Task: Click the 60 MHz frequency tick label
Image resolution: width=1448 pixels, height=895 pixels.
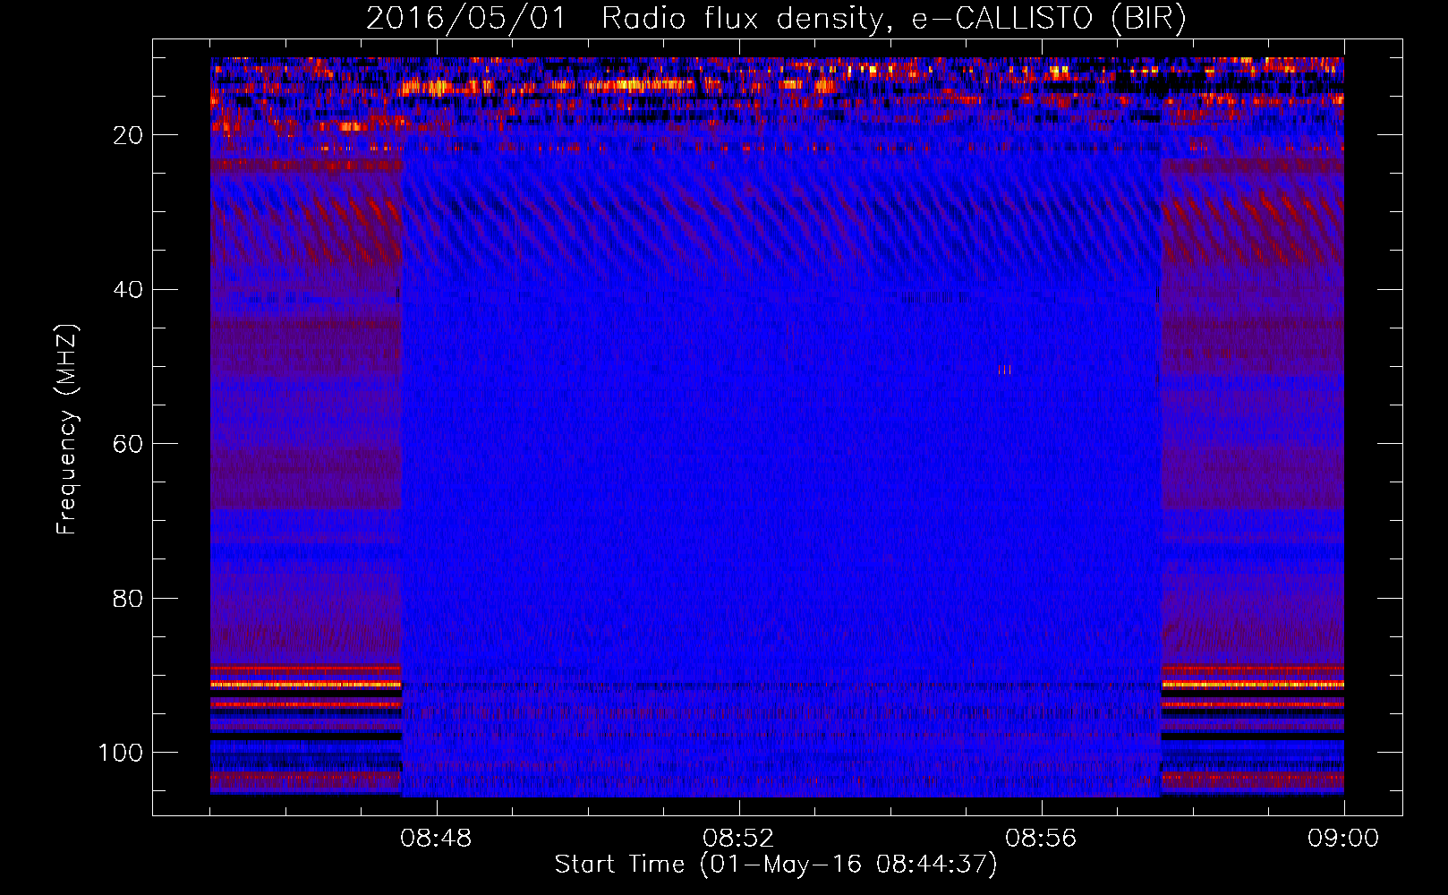Action: tap(128, 444)
